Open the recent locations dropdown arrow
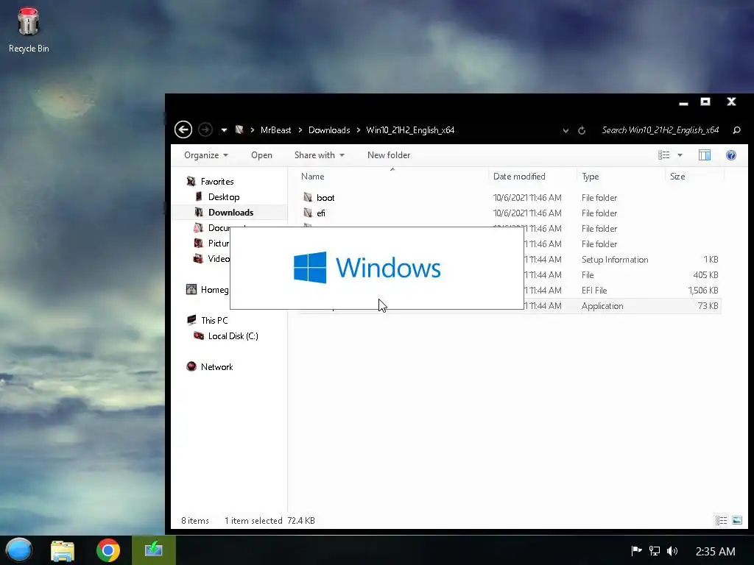The height and width of the screenshot is (565, 754). pyautogui.click(x=224, y=130)
